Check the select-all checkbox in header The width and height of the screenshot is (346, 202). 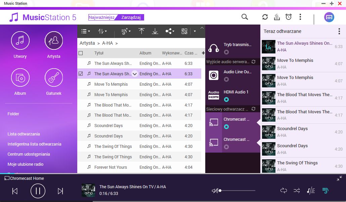[x=81, y=53]
